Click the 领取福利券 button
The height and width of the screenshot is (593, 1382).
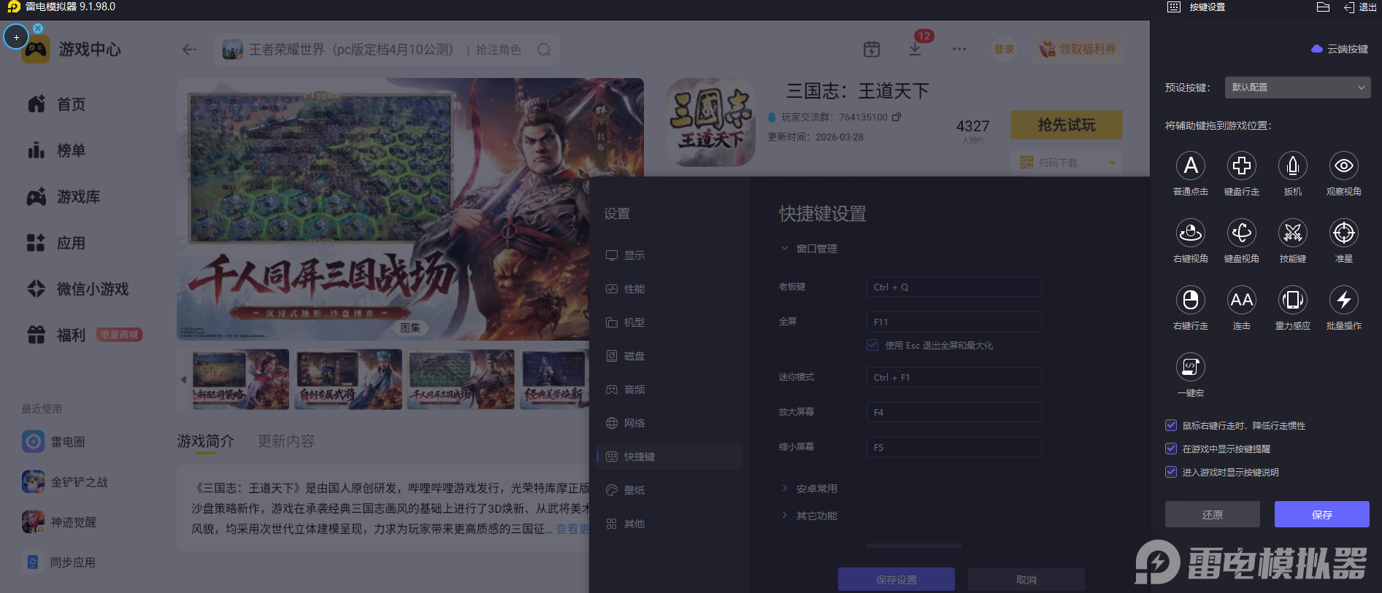click(1078, 49)
